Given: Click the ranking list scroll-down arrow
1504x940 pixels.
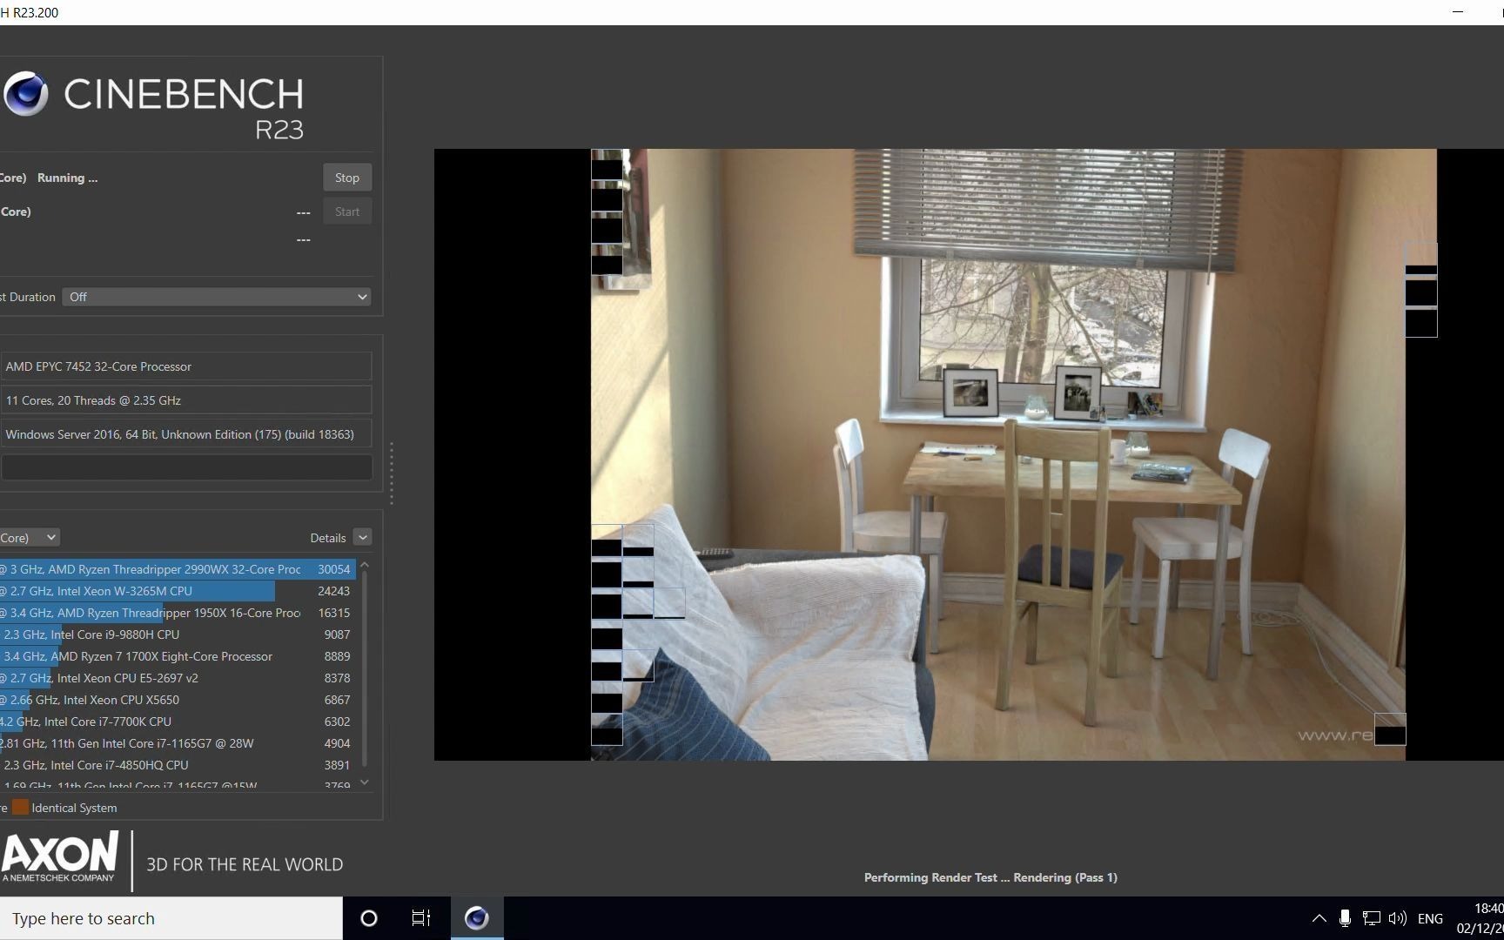Looking at the screenshot, I should pos(365,782).
